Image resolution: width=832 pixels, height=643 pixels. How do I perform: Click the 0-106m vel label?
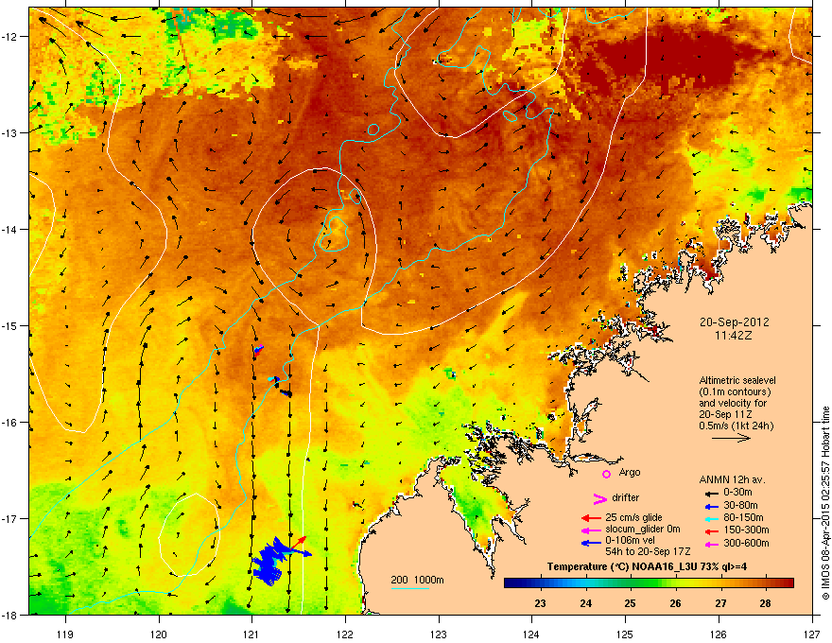[631, 541]
